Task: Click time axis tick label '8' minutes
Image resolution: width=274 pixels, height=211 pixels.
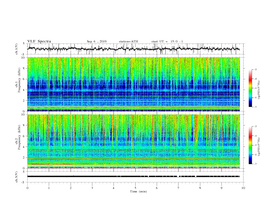Action: click(x=200, y=188)
